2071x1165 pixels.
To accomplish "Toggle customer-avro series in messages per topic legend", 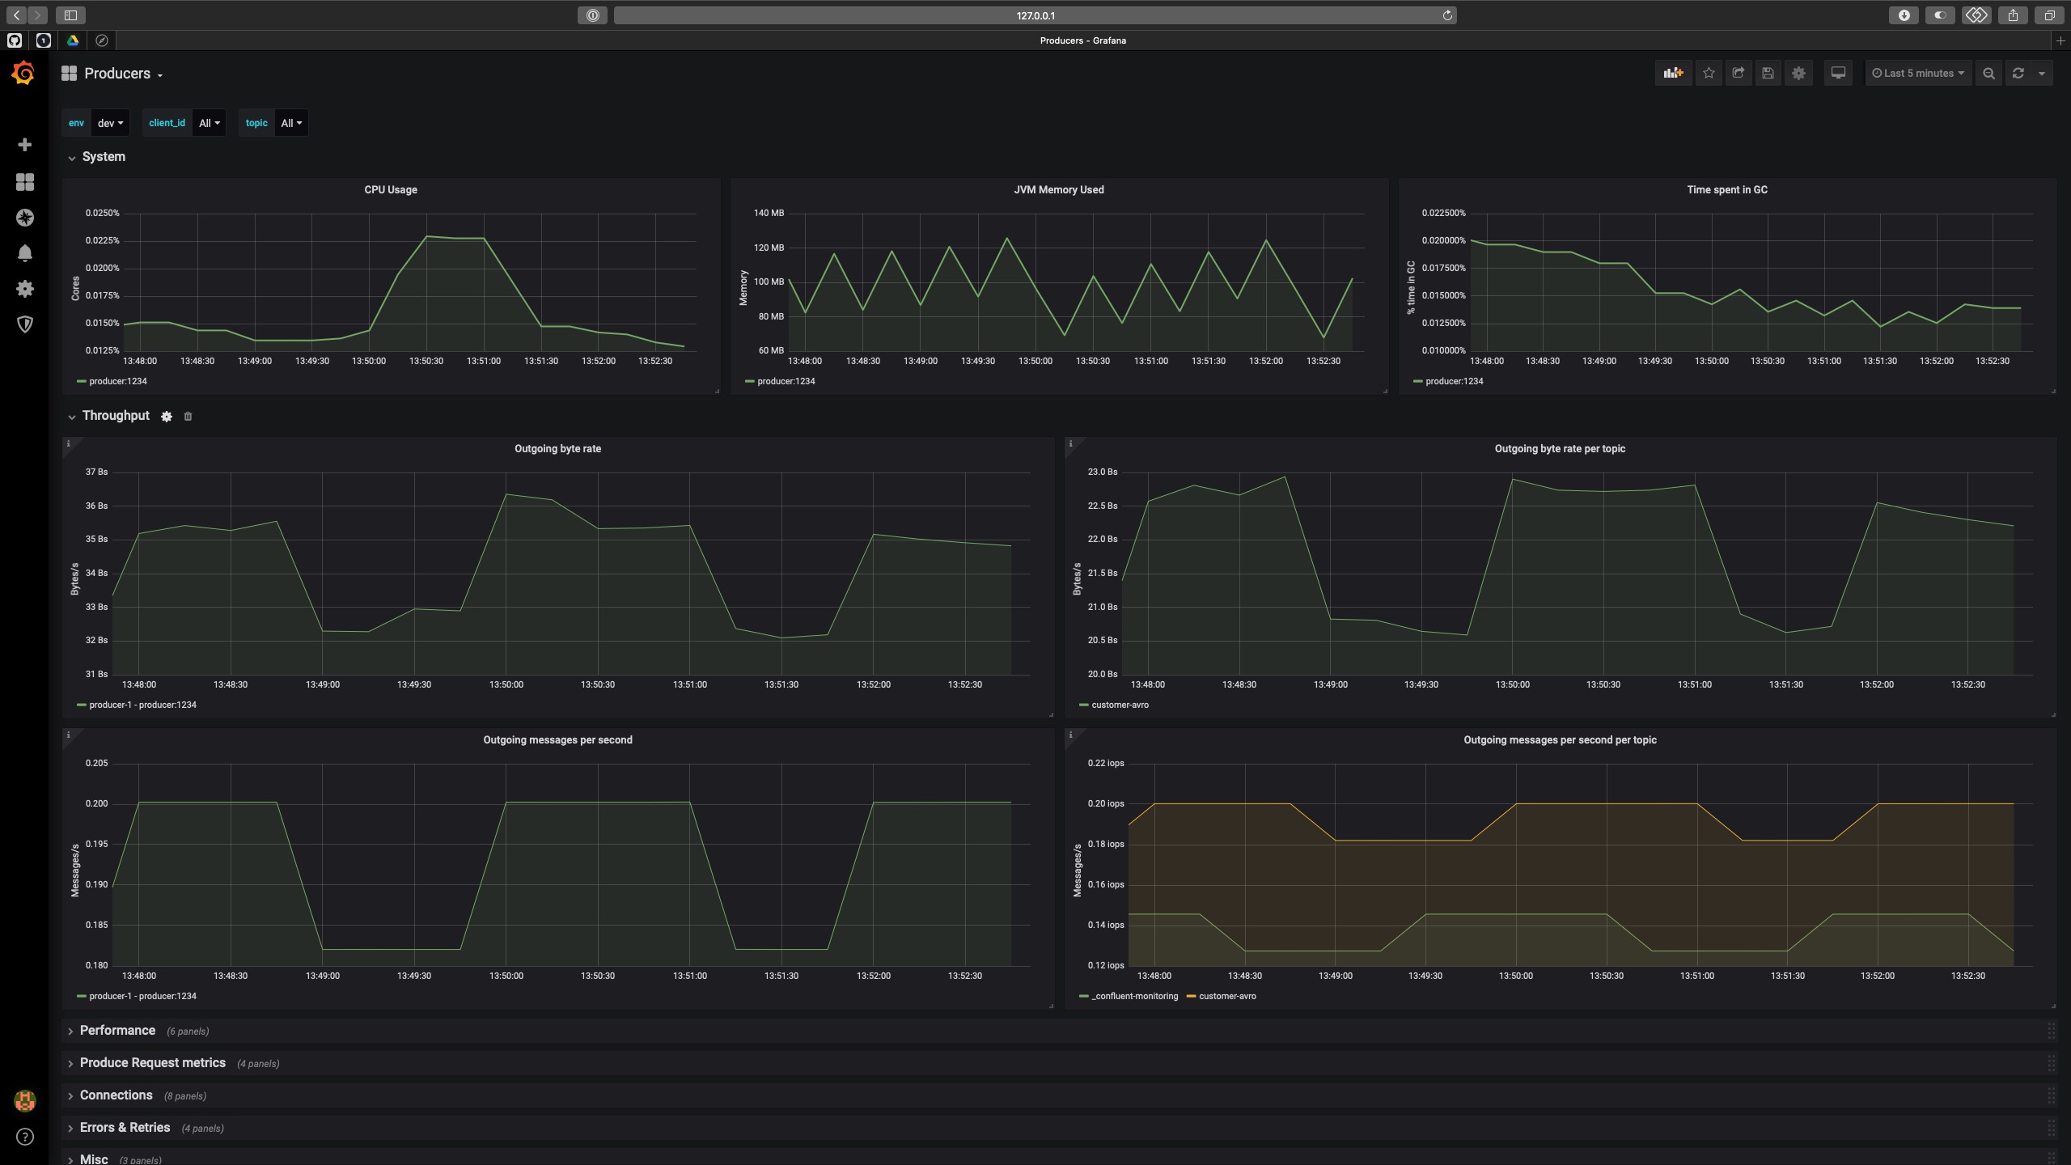I will 1226,996.
